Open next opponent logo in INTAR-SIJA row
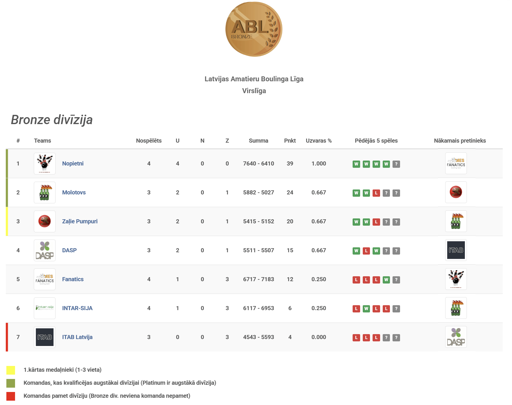 (456, 308)
